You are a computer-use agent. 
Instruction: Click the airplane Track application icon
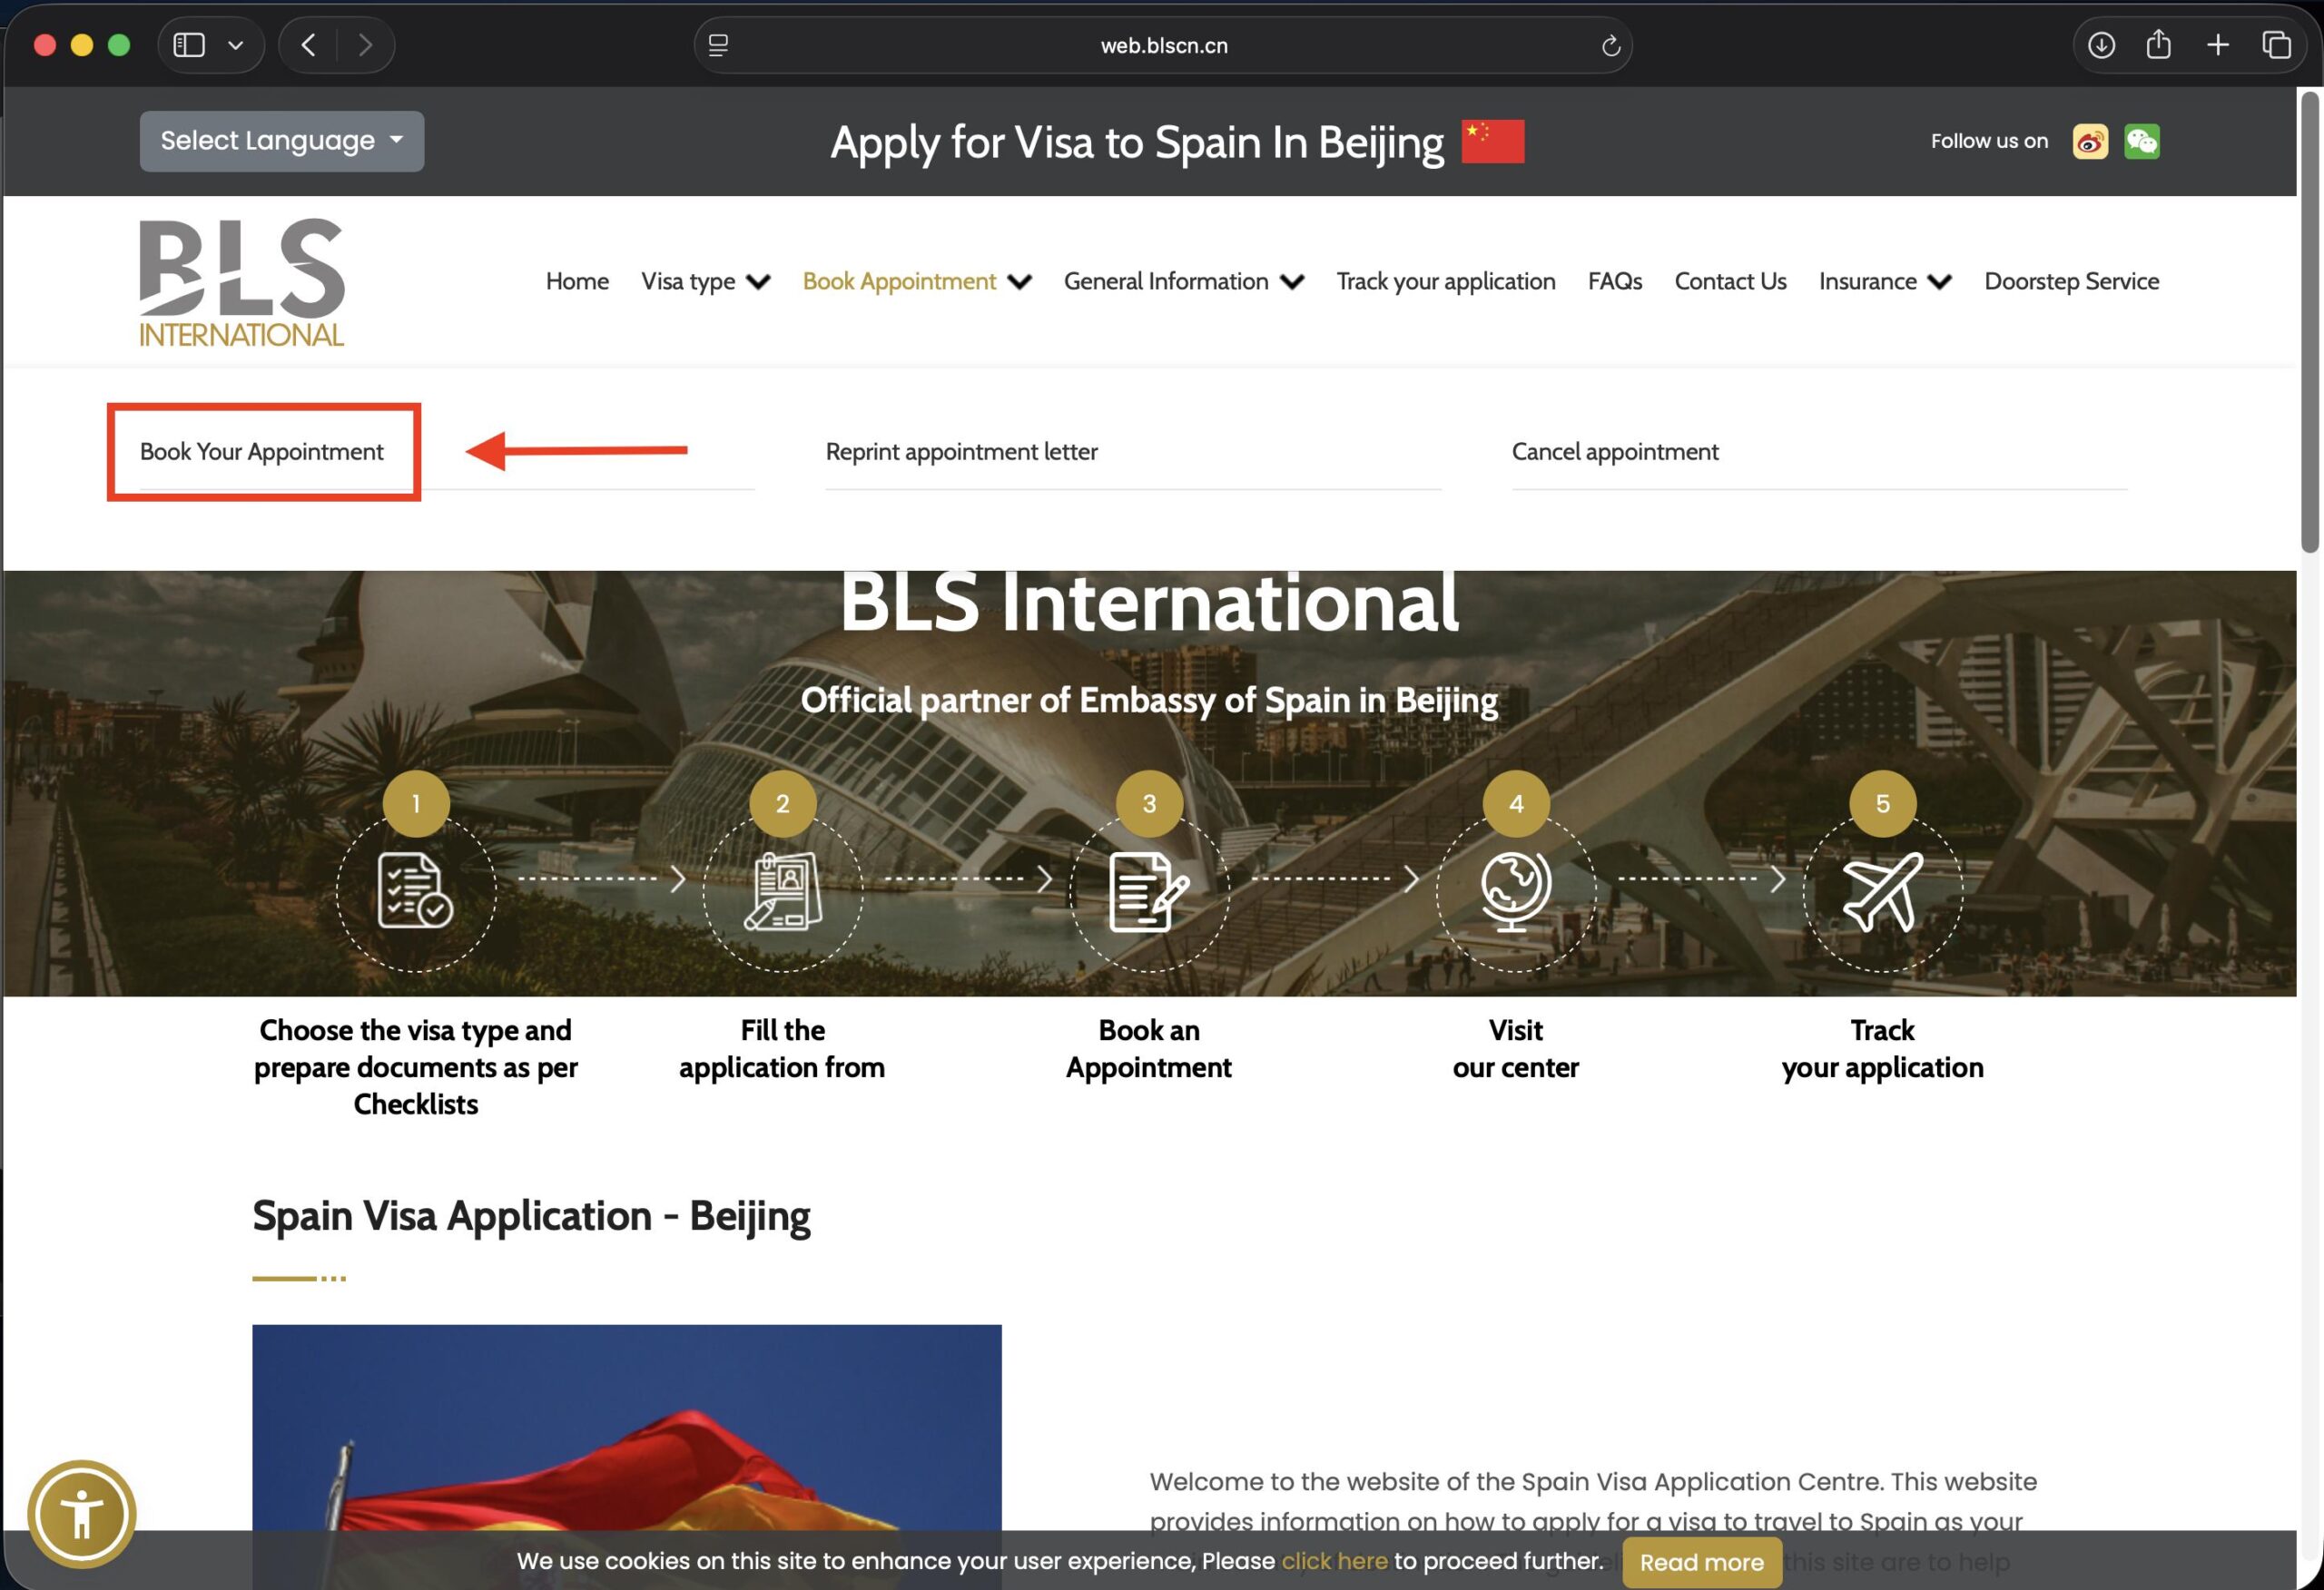coord(1883,891)
